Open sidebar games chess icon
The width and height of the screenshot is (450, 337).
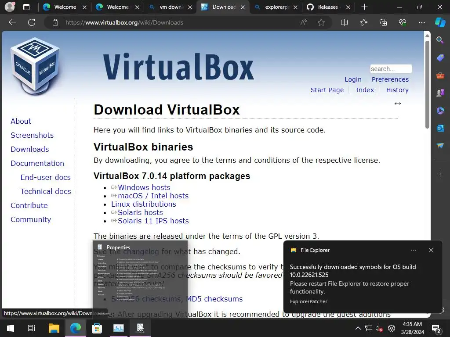pyautogui.click(x=440, y=93)
